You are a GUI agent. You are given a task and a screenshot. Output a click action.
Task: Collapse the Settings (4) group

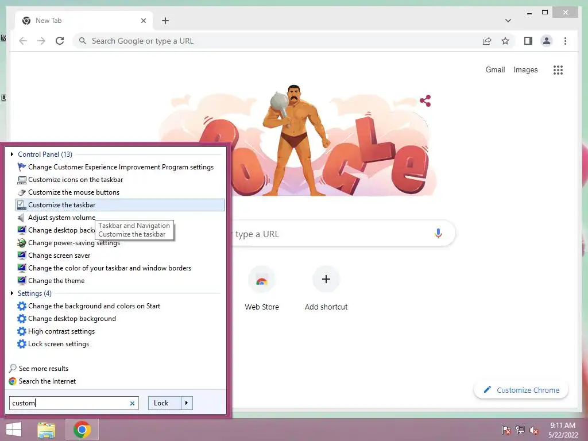coord(12,293)
